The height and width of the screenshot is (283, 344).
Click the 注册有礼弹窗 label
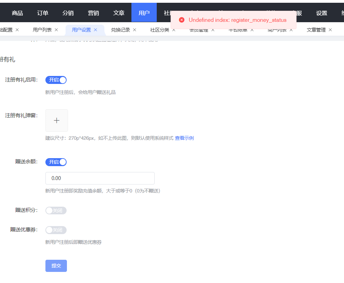click(21, 115)
